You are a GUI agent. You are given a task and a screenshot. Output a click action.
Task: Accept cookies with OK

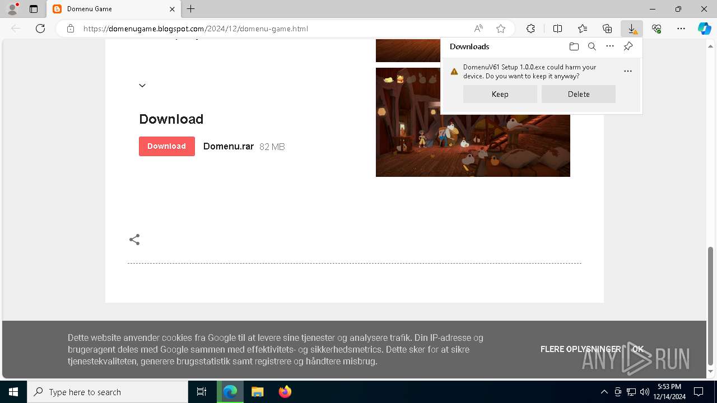(638, 349)
